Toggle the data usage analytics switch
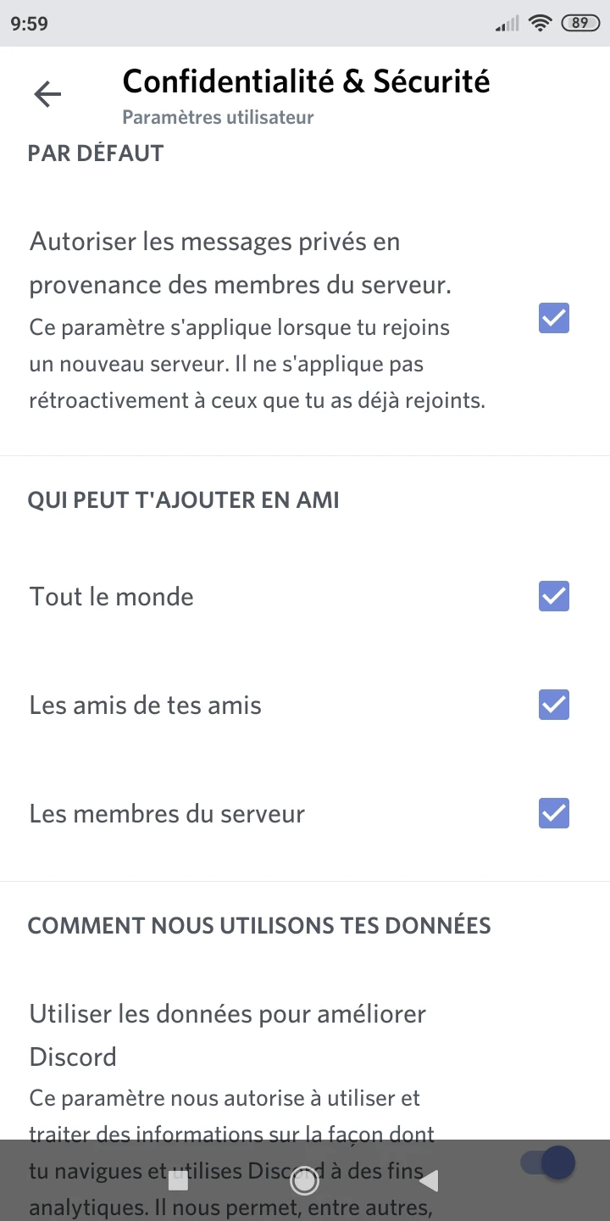The height and width of the screenshot is (1221, 610). click(x=549, y=1162)
